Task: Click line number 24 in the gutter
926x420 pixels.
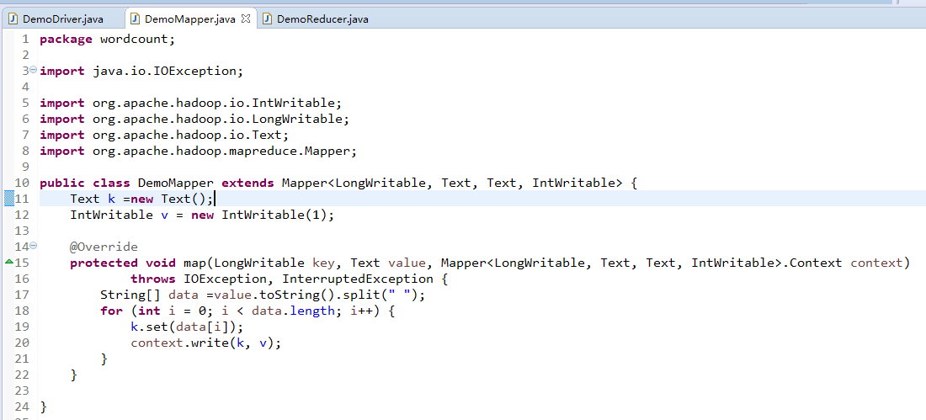Action: pyautogui.click(x=21, y=407)
